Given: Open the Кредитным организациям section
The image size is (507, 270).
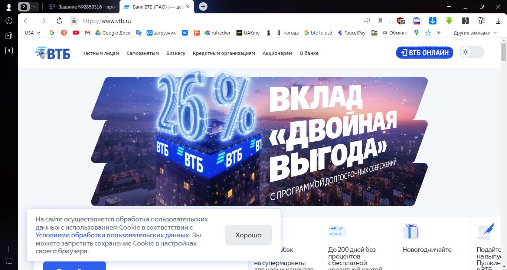Looking at the screenshot, I should (224, 53).
